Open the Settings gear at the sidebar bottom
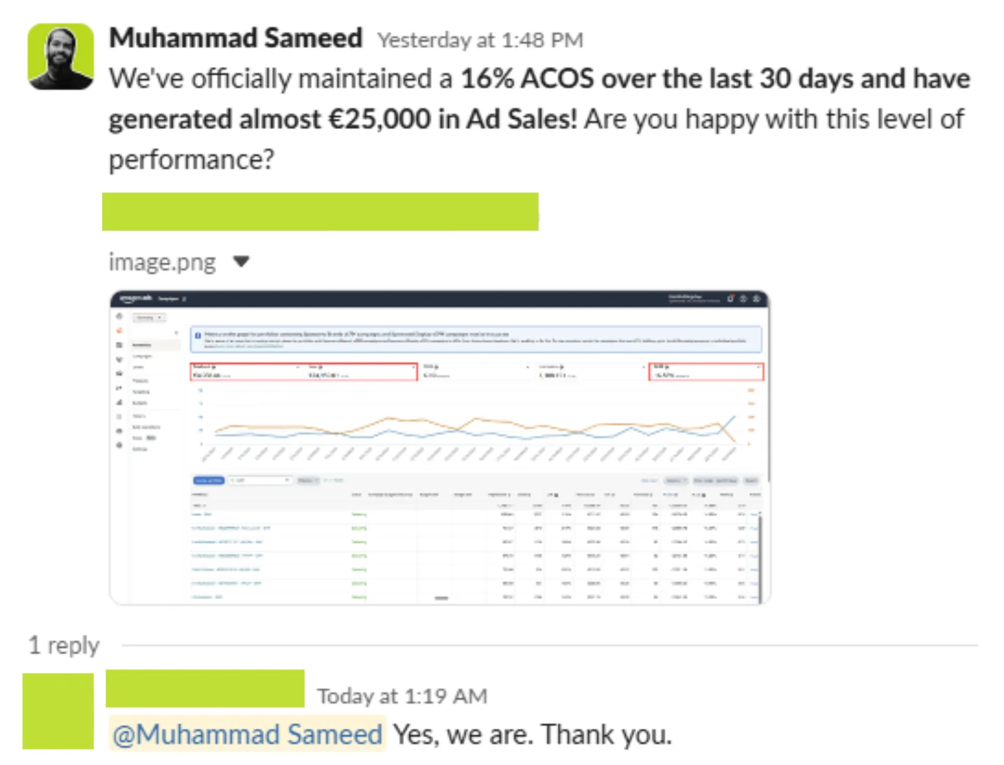Viewport: 1004px width, 765px height. coord(119,444)
